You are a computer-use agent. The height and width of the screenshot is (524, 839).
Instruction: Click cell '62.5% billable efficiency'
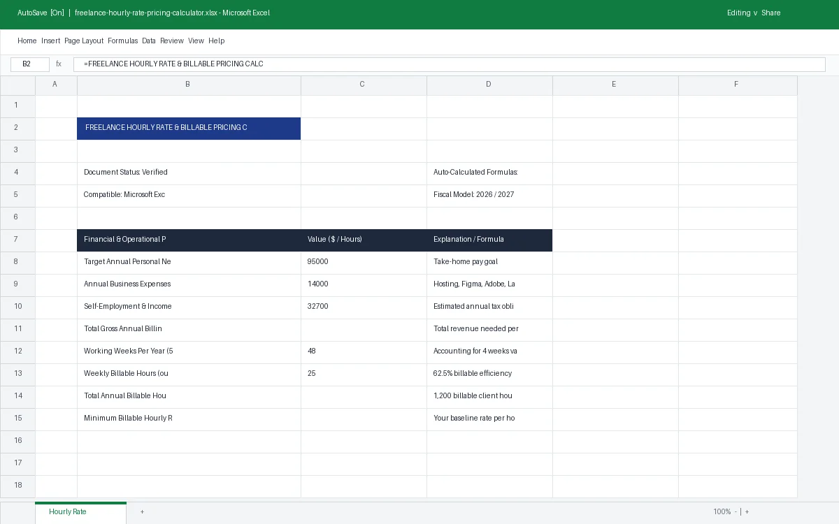pos(489,374)
